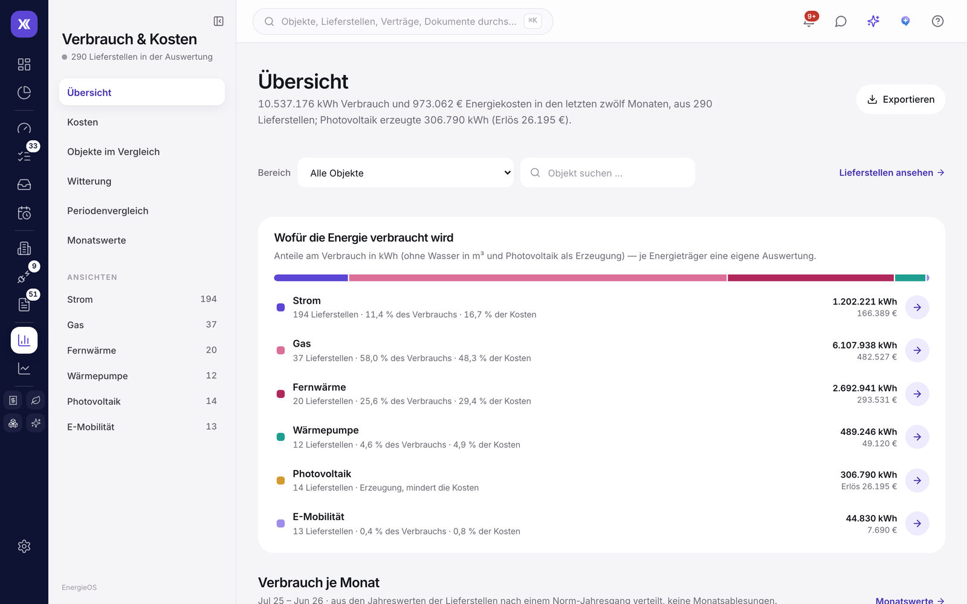967x604 pixels.
Task: Open the Witterung menu item
Action: pyautogui.click(x=142, y=181)
